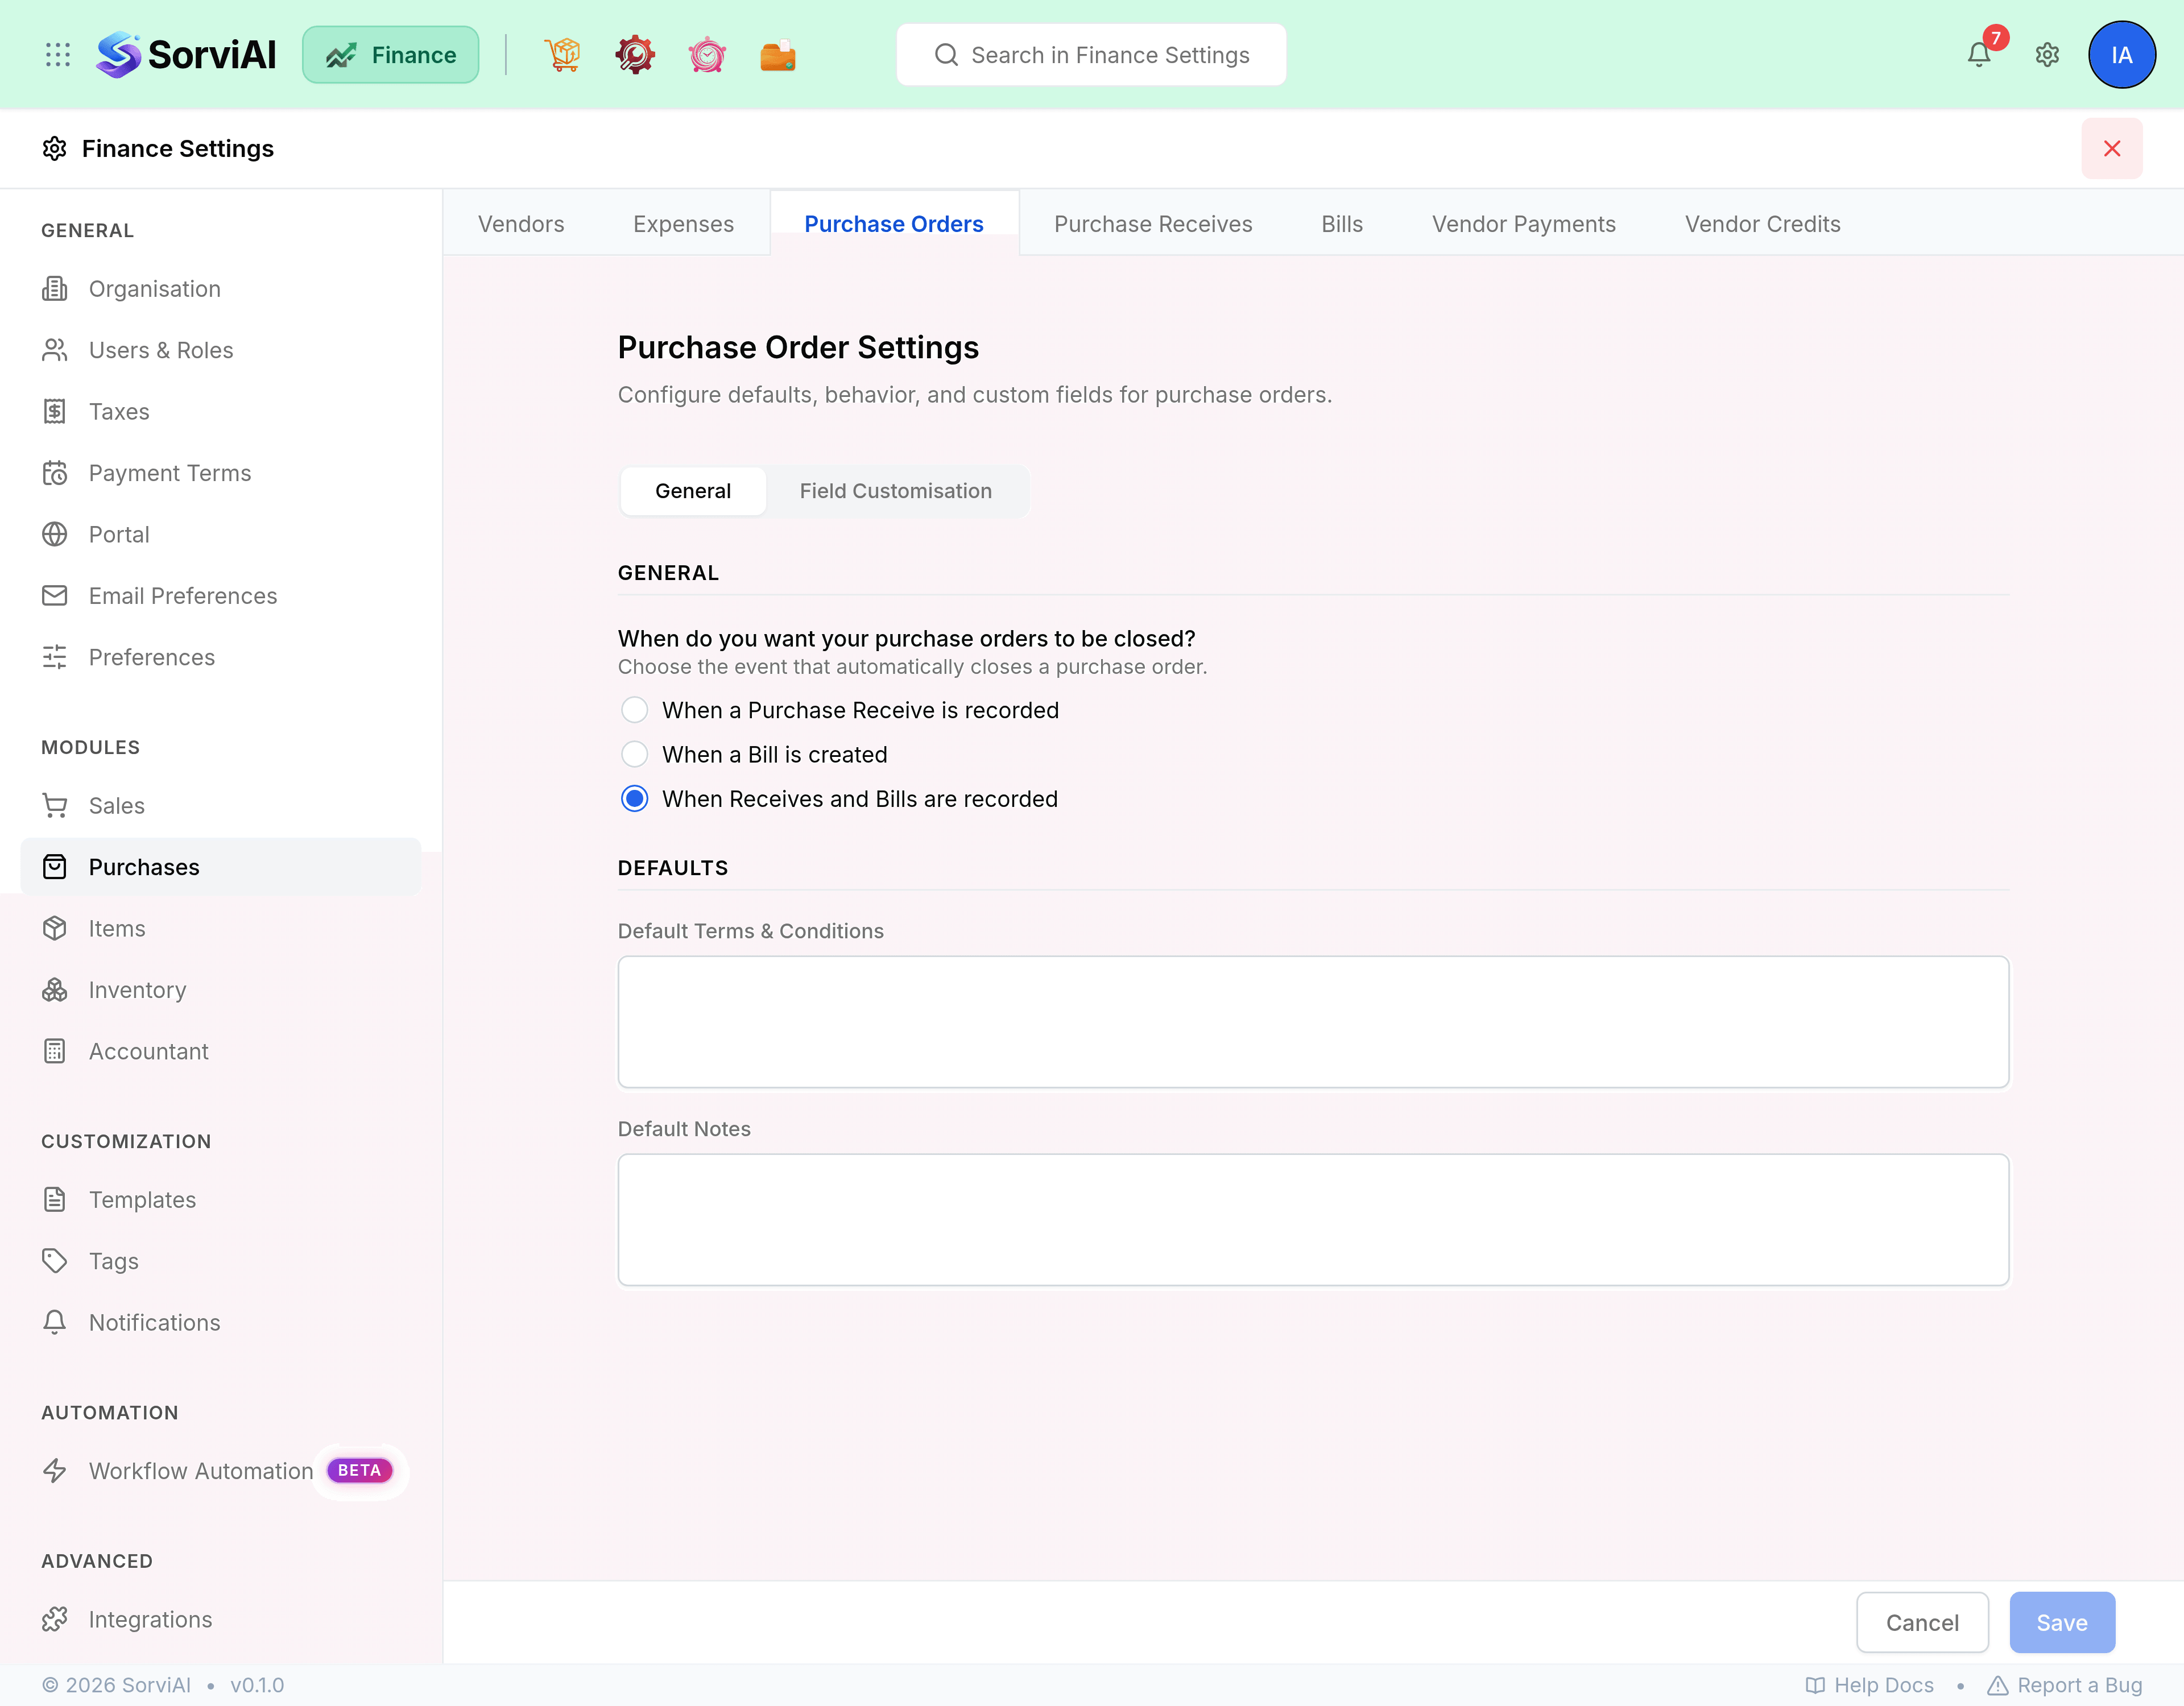The image size is (2184, 1706).
Task: Select 'When a Purchase Receive is recorded'
Action: 634,710
